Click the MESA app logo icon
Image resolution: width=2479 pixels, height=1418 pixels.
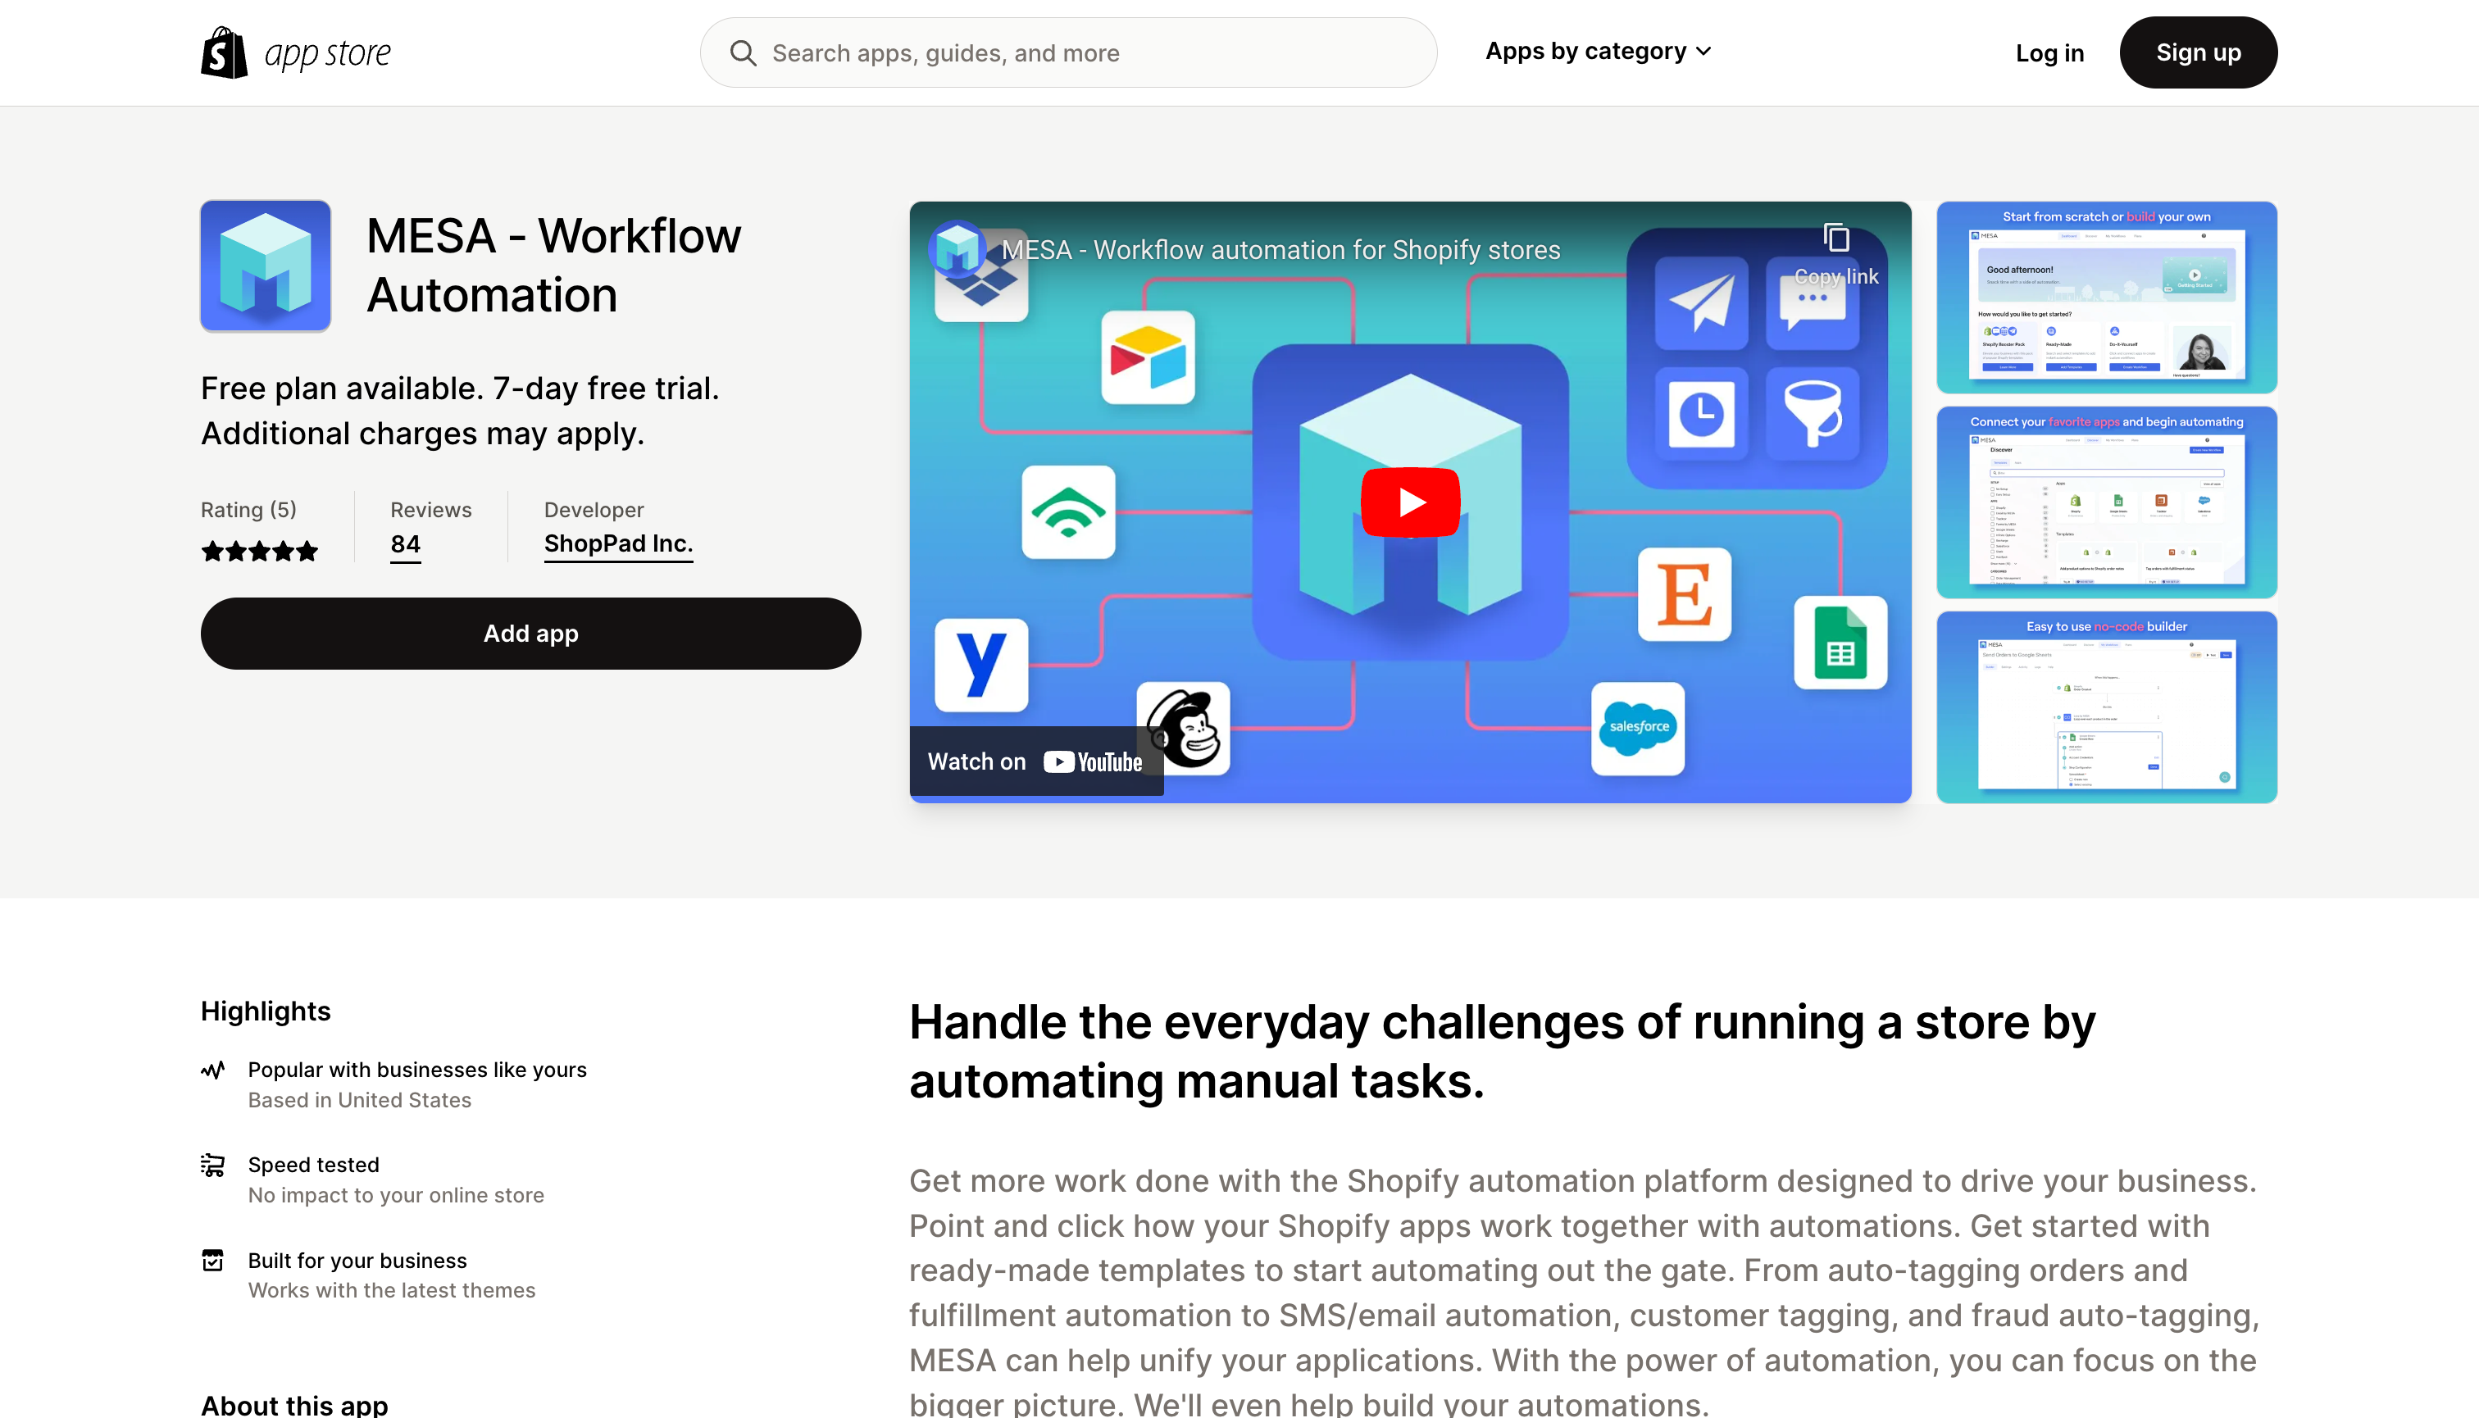[266, 266]
